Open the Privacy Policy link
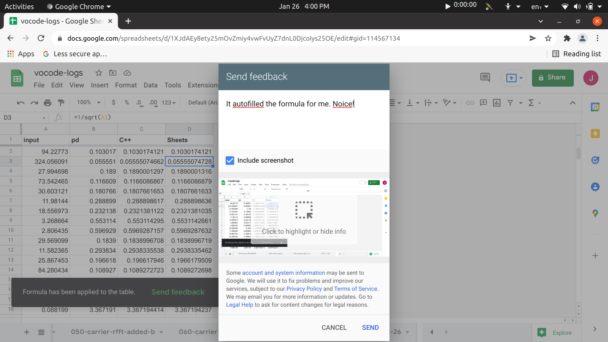This screenshot has width=608, height=342. pyautogui.click(x=304, y=289)
